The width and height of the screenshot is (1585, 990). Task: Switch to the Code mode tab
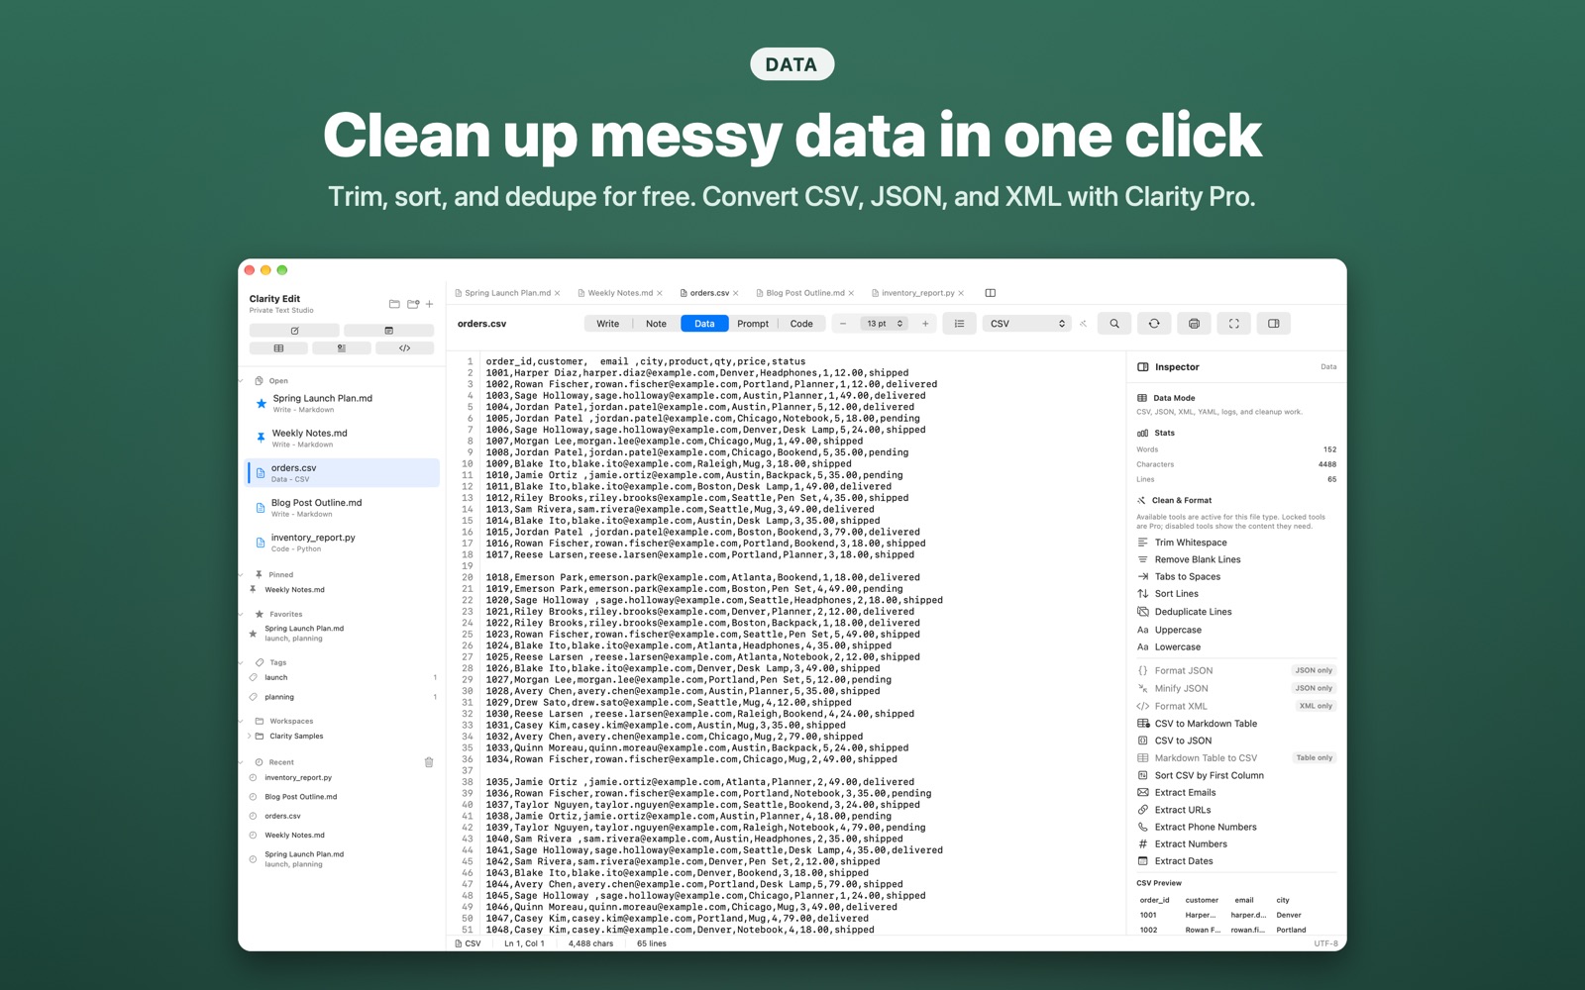801,324
